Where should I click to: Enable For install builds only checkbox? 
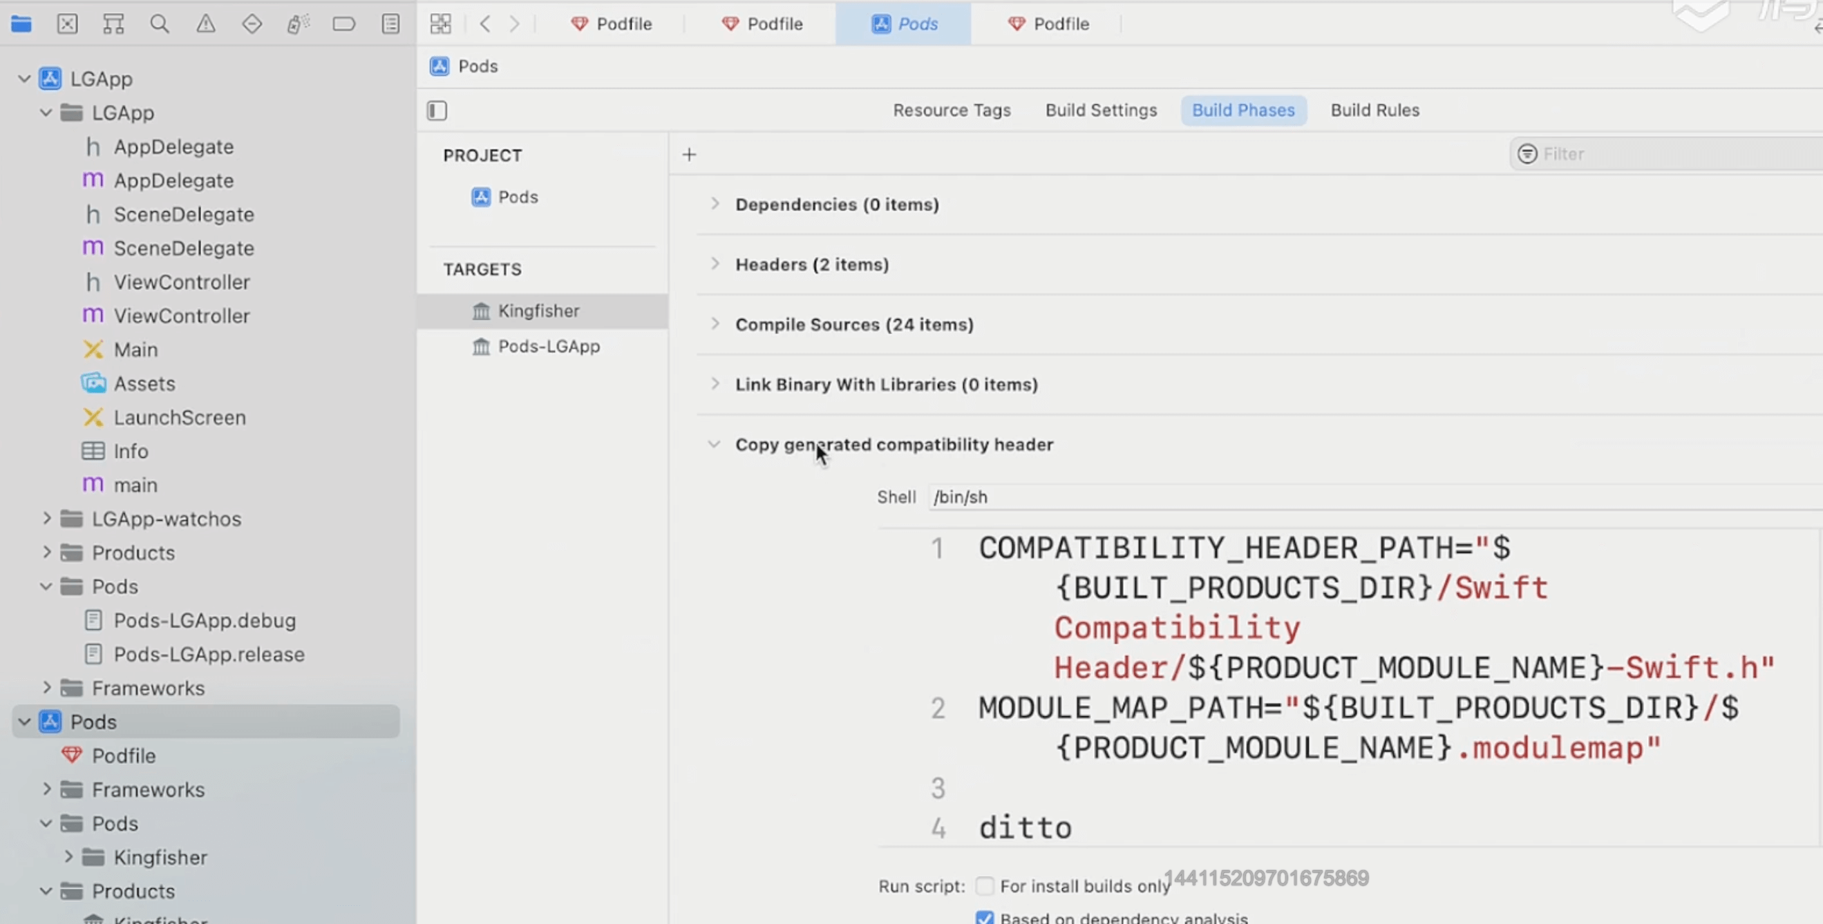click(984, 885)
